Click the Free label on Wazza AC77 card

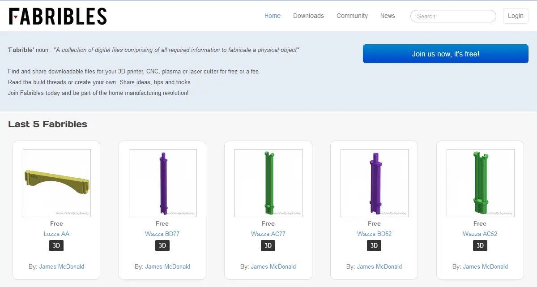pos(268,223)
